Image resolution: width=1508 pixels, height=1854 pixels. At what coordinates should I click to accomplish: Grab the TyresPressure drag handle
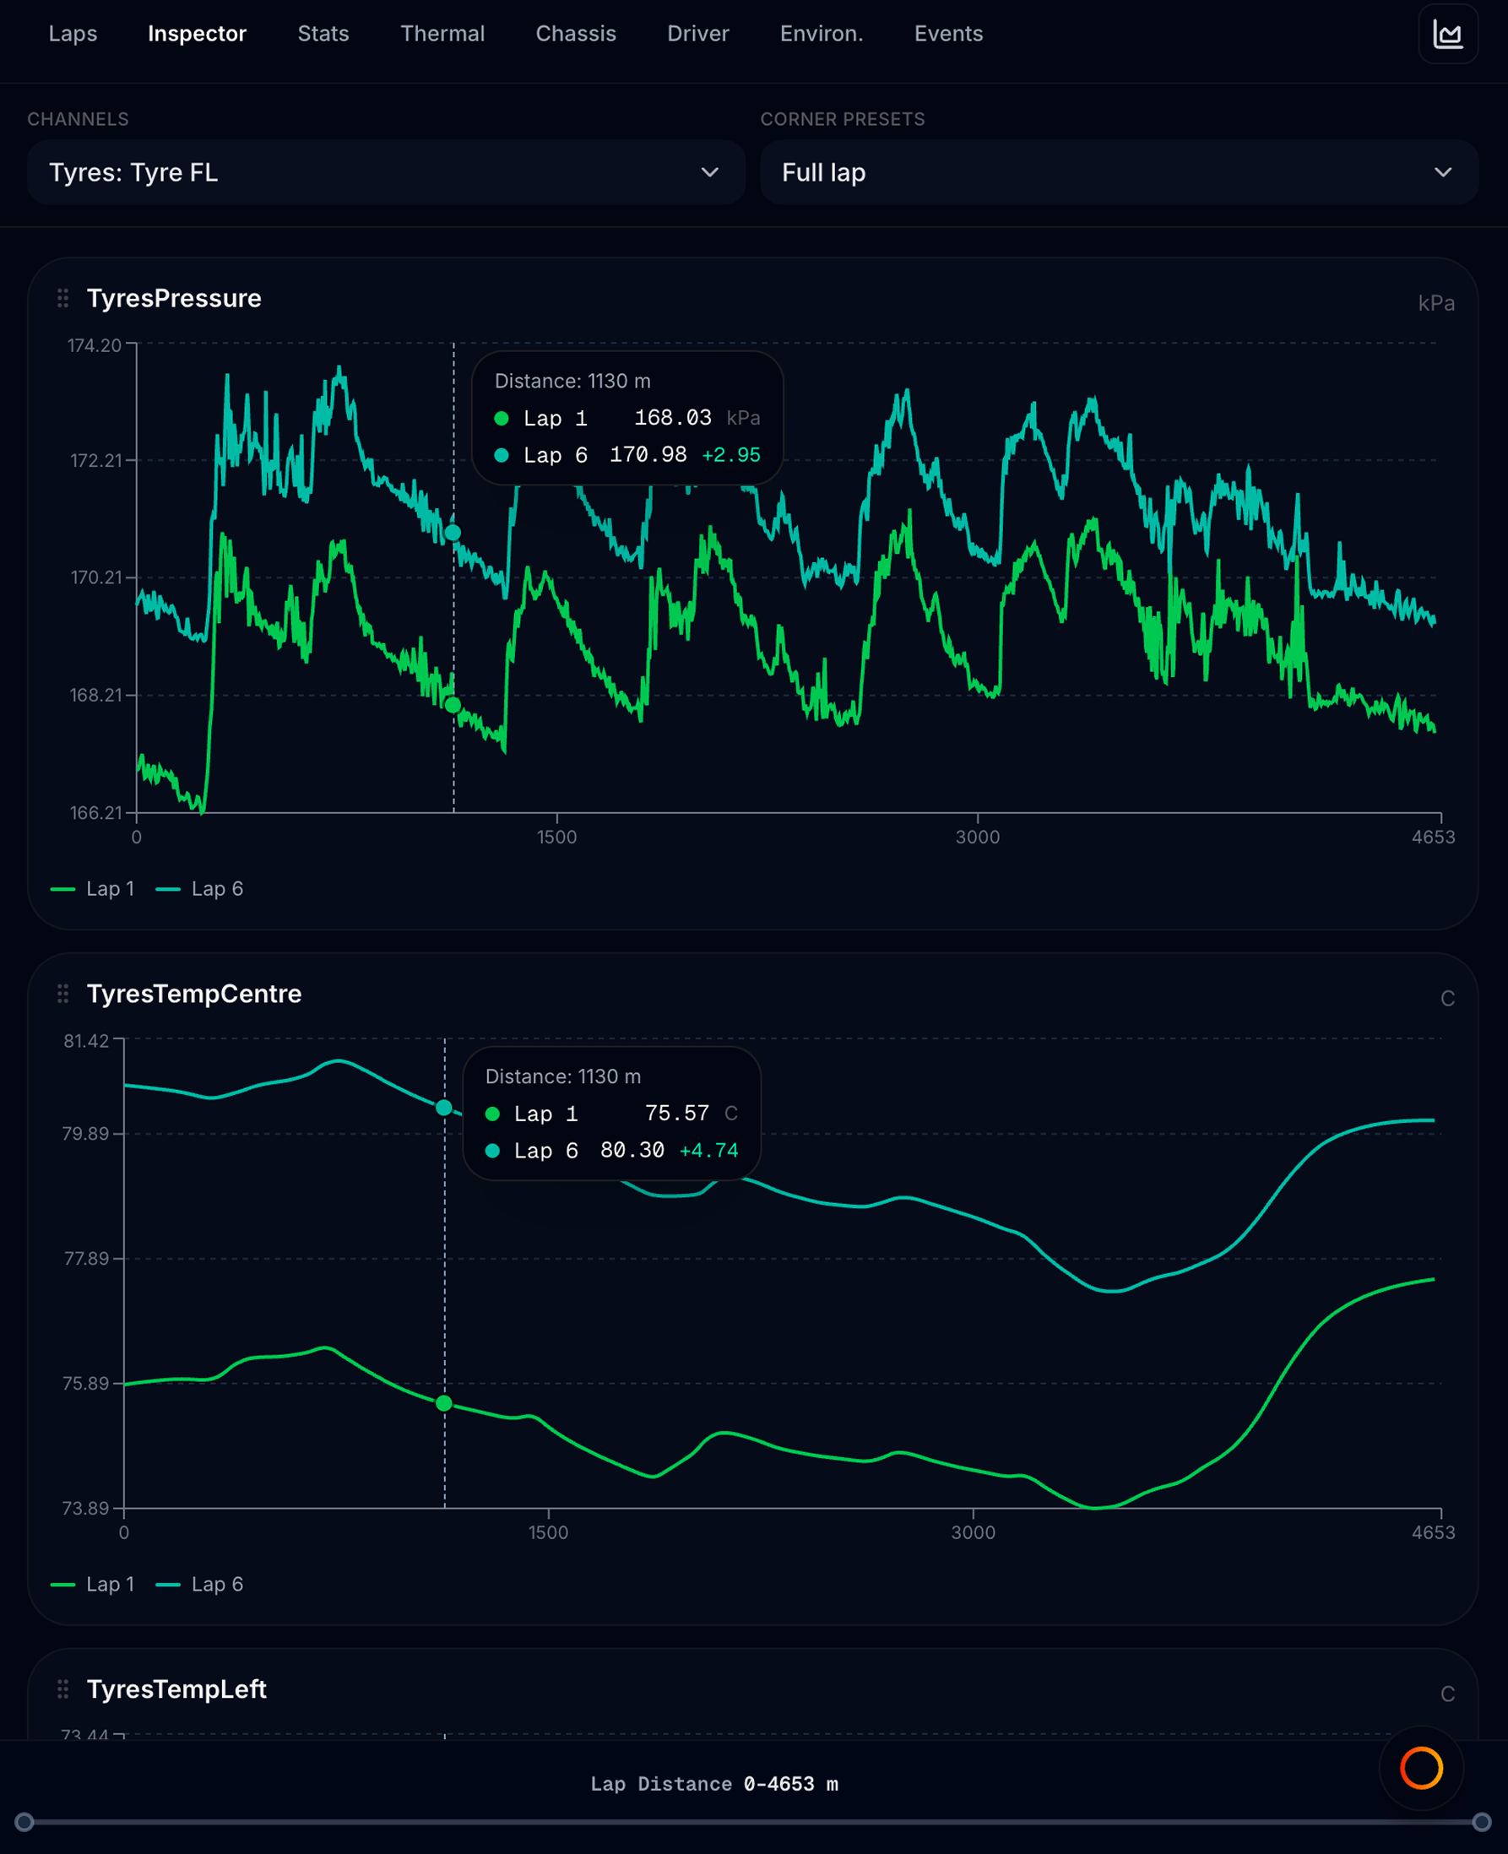pos(62,298)
